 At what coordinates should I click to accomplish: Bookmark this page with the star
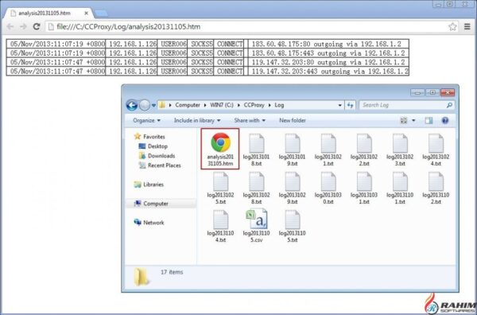[452, 26]
